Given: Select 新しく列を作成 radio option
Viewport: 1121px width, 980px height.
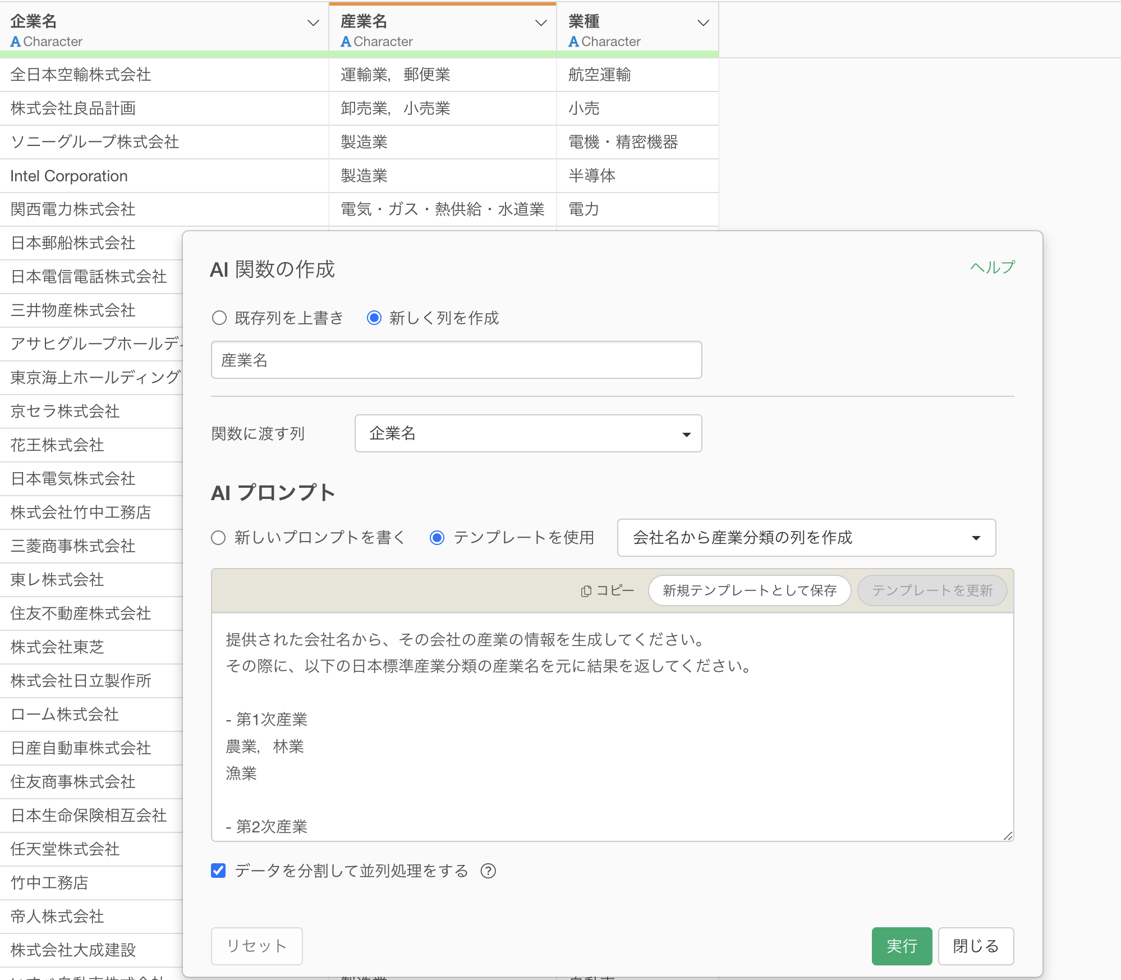Looking at the screenshot, I should pos(374,318).
